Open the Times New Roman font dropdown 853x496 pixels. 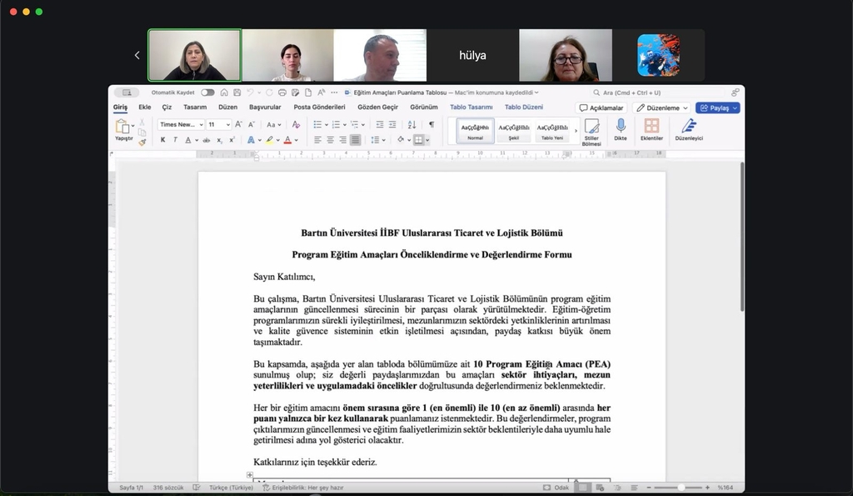click(x=181, y=125)
